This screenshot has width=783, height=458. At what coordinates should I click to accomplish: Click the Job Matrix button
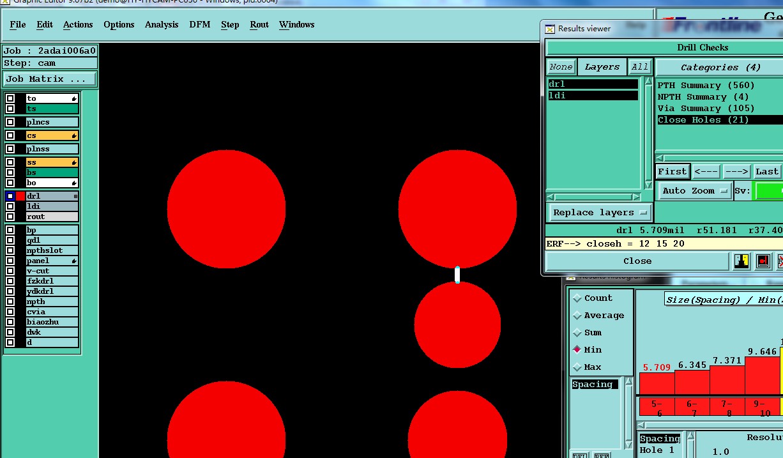[x=50, y=79]
